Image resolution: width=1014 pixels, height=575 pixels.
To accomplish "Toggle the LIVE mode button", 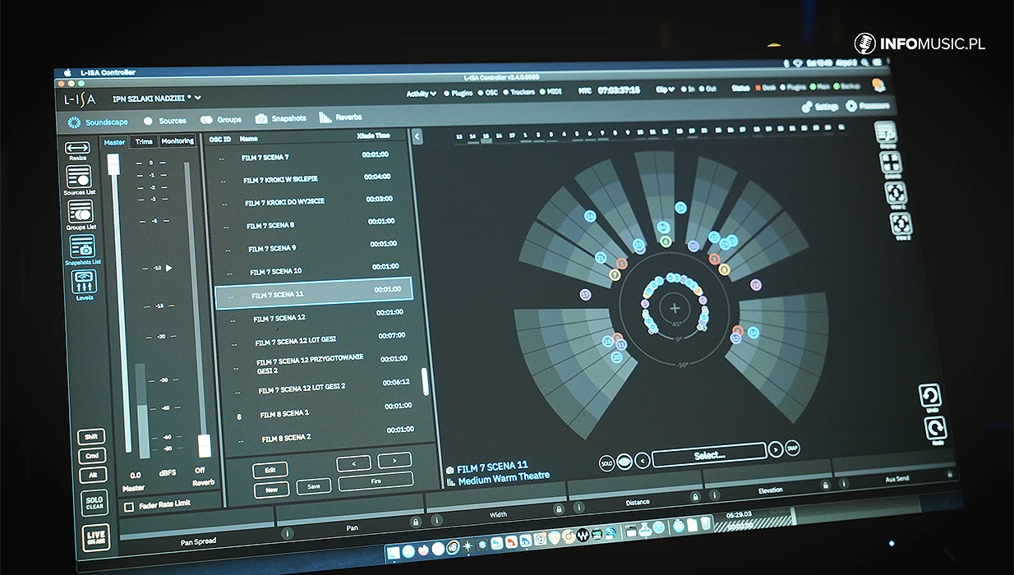I will point(95,537).
